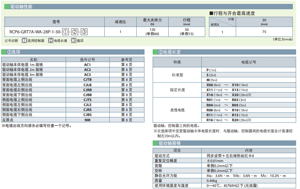Click the 重复定位精度 row in the spec table
Screen dimensions: 300x189
tap(166, 161)
